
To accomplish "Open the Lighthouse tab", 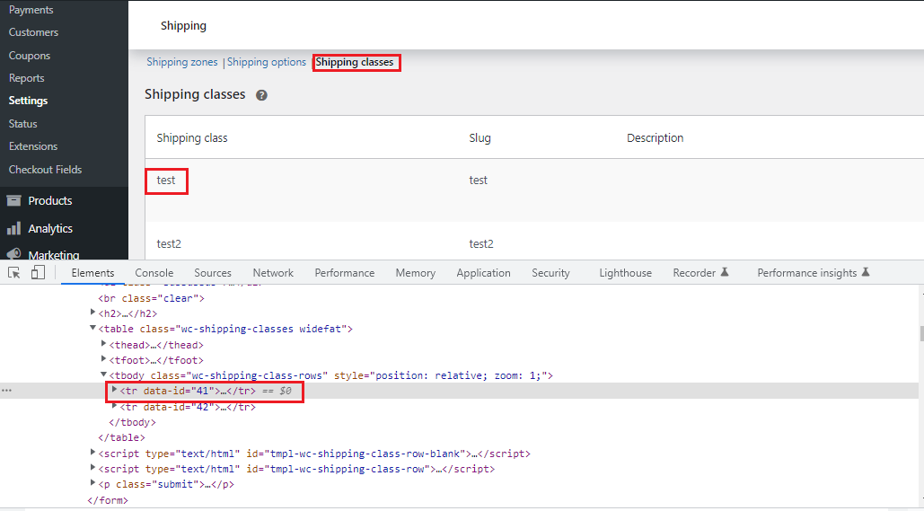I will (625, 273).
